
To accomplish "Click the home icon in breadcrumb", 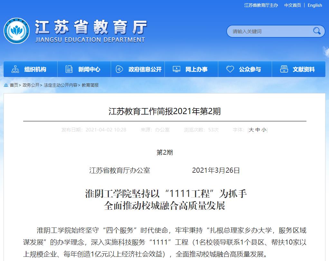I will pos(6,85).
